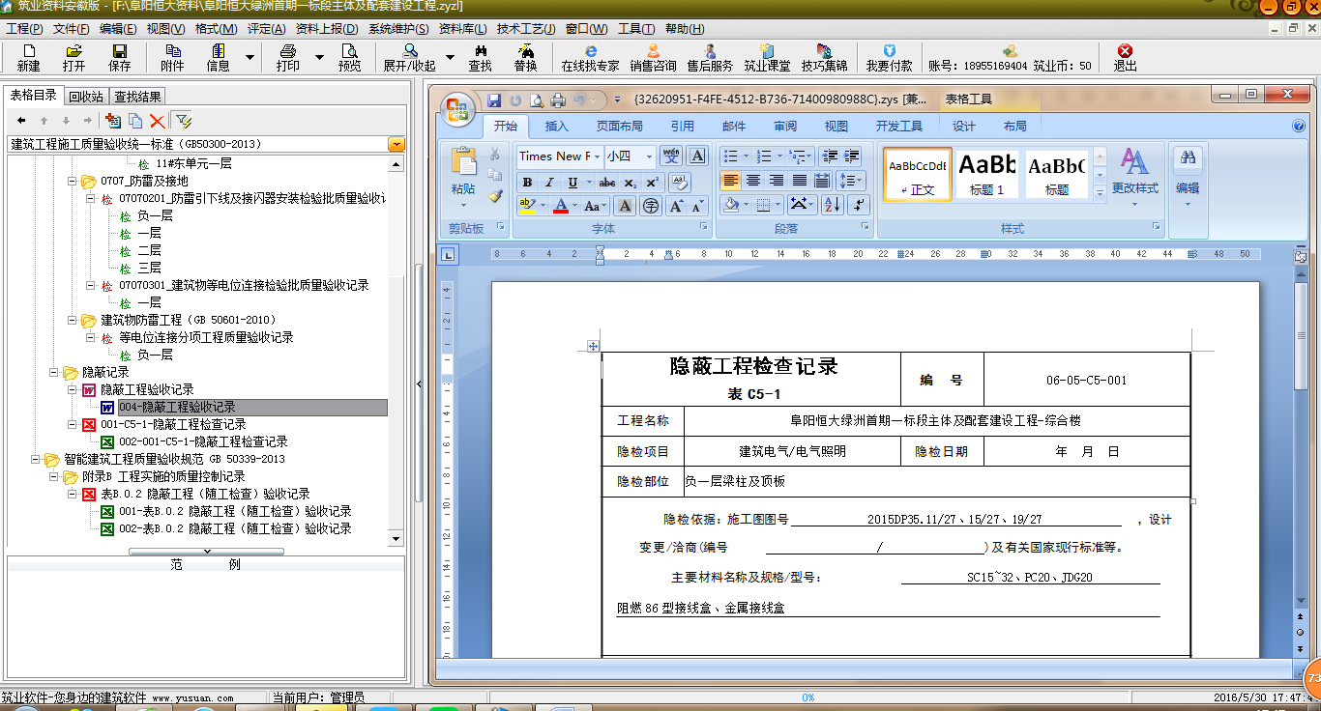The width and height of the screenshot is (1321, 711).
Task: Click the red font color swatch button
Action: point(561,206)
